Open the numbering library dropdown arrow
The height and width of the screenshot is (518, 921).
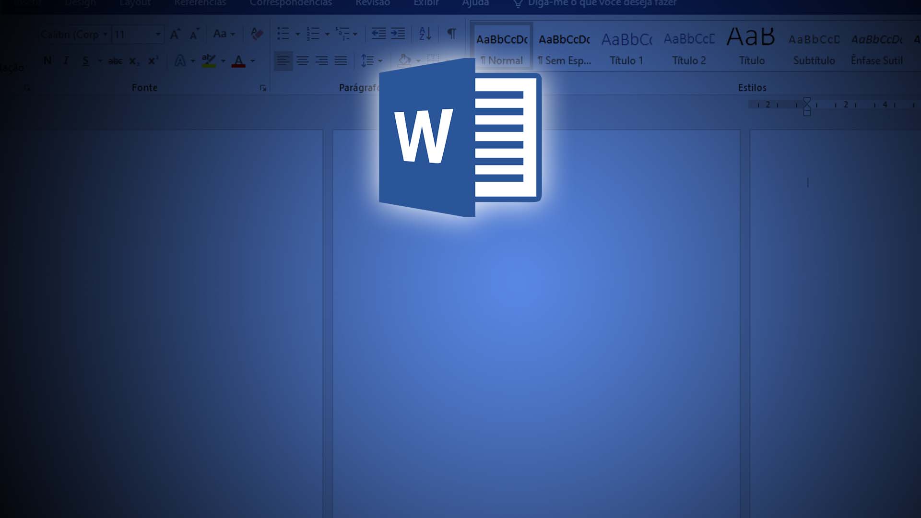click(x=327, y=34)
